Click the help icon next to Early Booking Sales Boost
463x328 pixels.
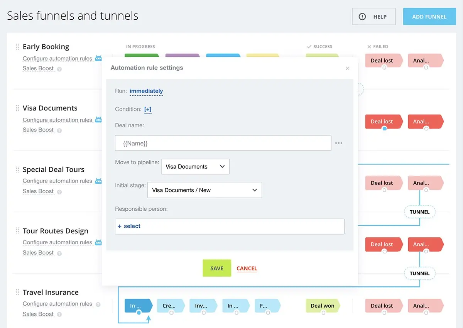tap(59, 69)
